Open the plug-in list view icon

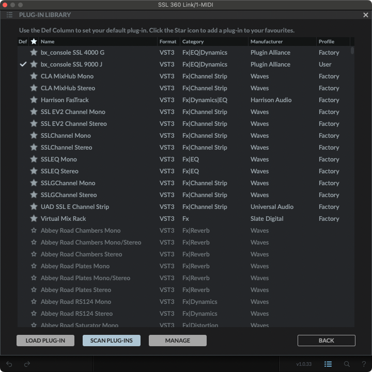coord(328,364)
